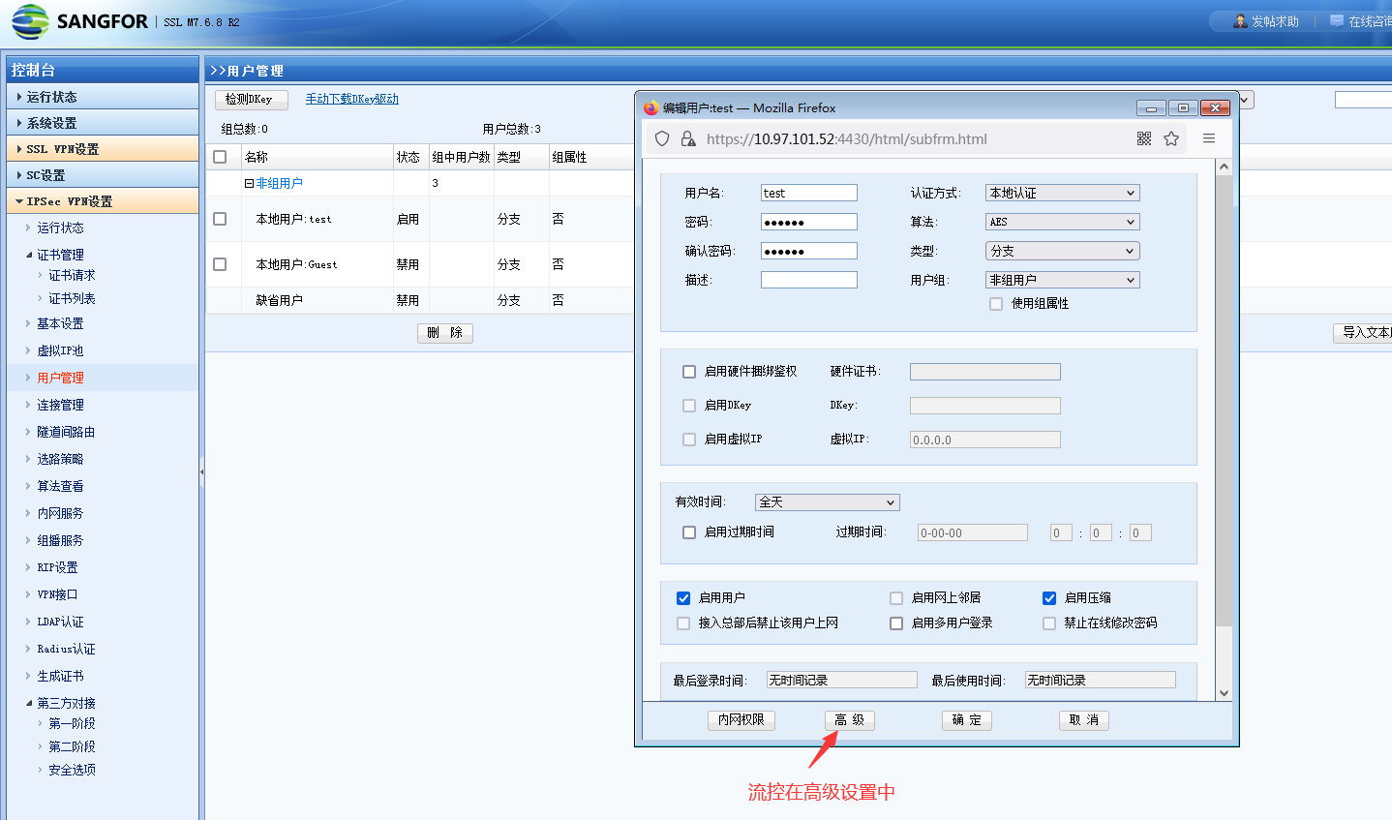
Task: Toggle the 启用过期时间 checkbox
Action: [689, 532]
